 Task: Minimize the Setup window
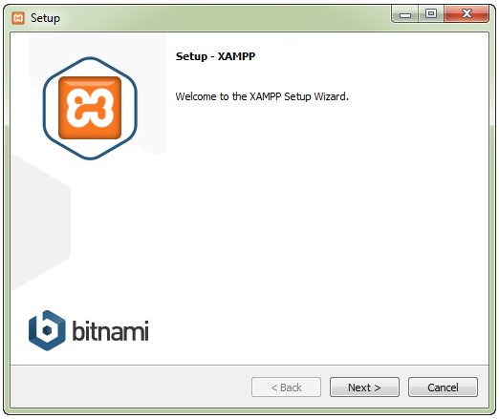pos(405,14)
